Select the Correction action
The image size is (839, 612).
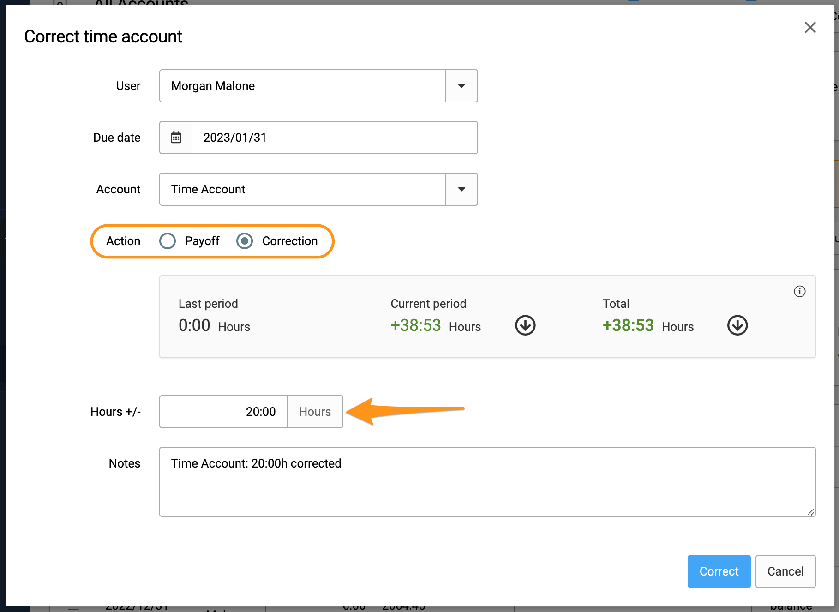(245, 241)
